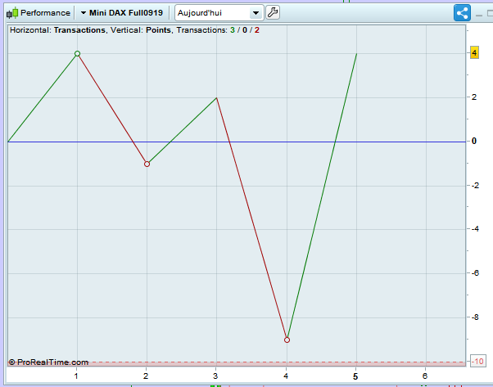Click the Performance candlestick chart icon

click(x=12, y=13)
